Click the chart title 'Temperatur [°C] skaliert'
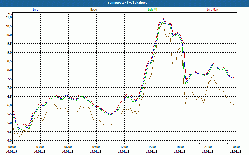The width and height of the screenshot is (249, 155). click(125, 2)
